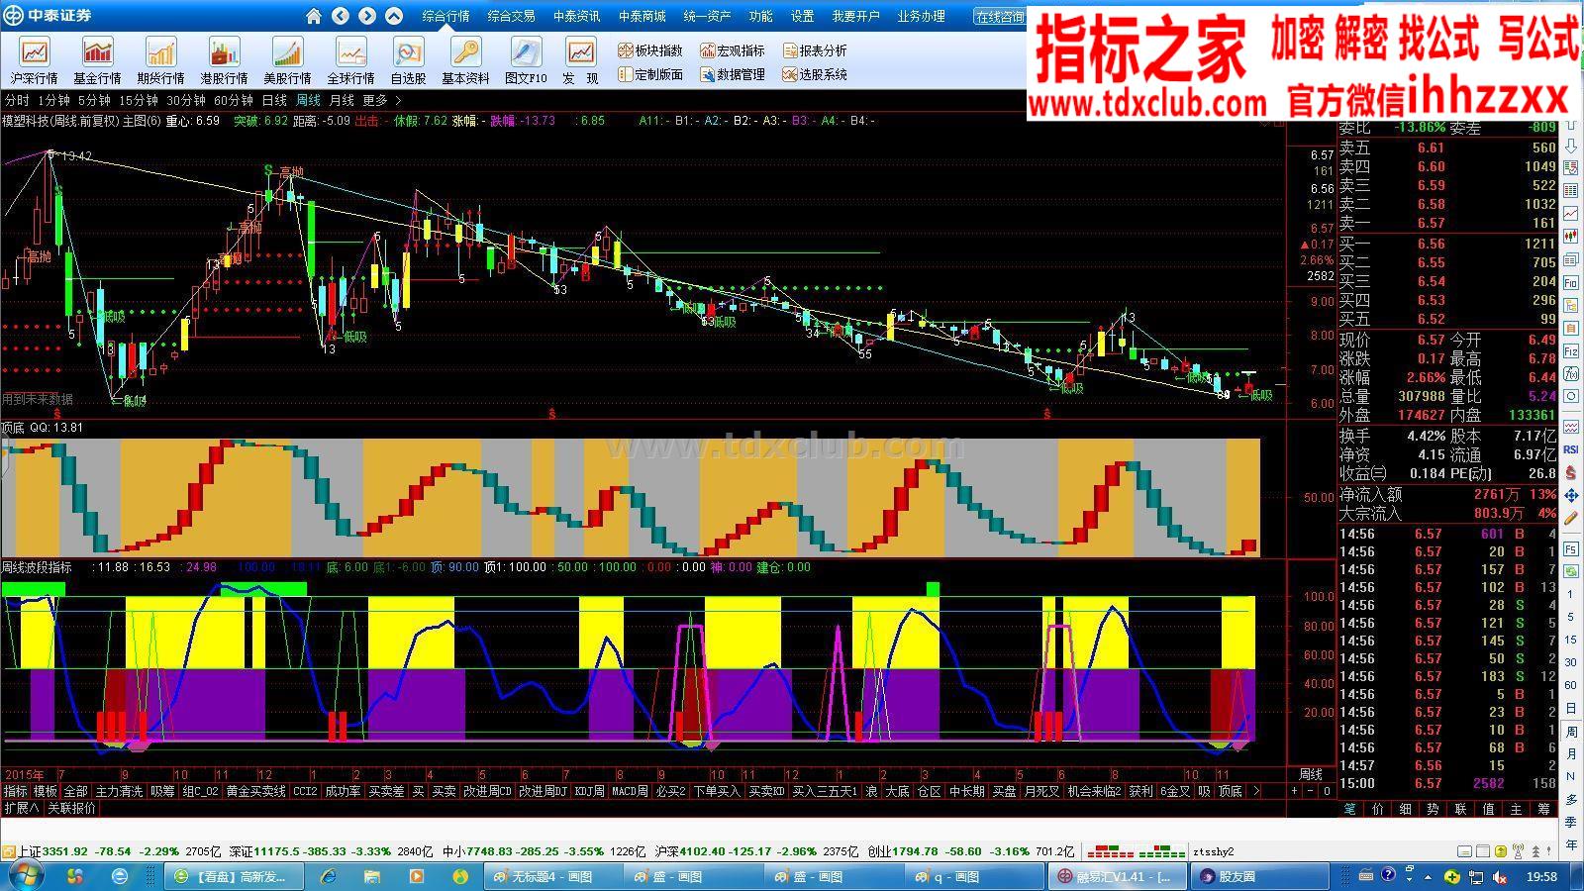1584x891 pixels.
Task: Open 定制版面 custom layout
Action: click(650, 74)
